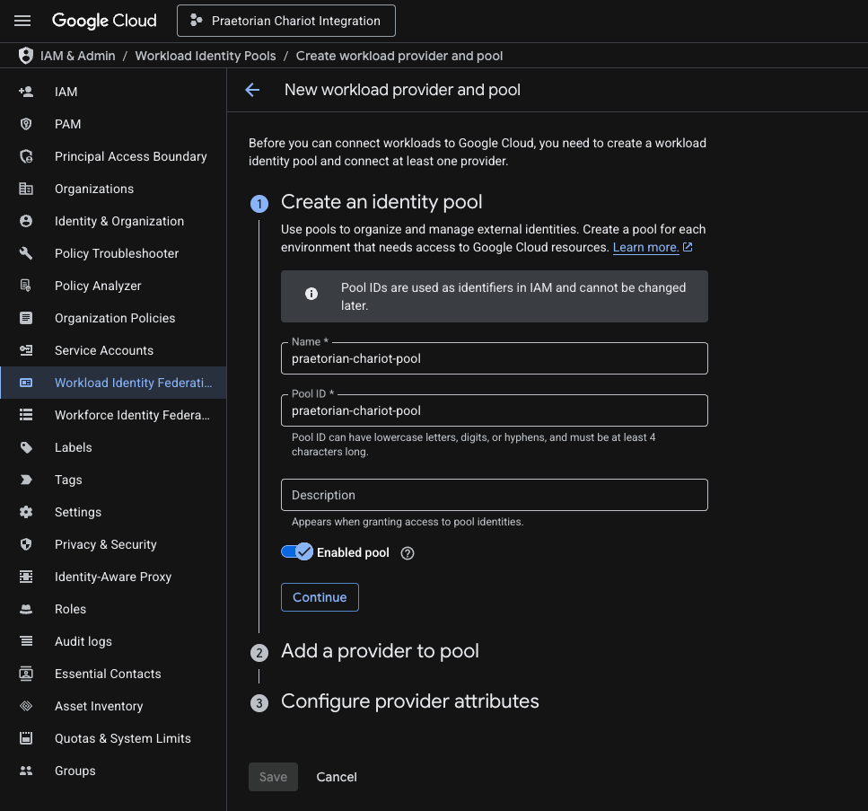Click the Groups people icon
868x811 pixels.
click(26, 771)
